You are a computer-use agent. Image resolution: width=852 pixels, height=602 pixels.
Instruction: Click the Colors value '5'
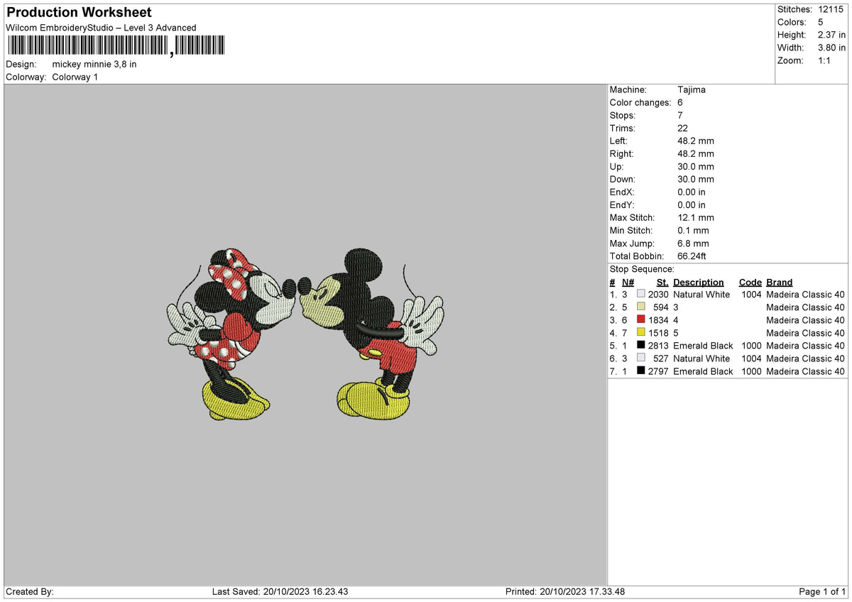(x=821, y=22)
